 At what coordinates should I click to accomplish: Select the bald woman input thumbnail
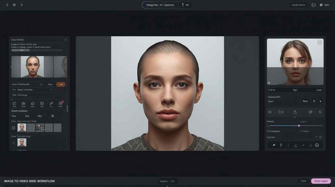point(32,67)
